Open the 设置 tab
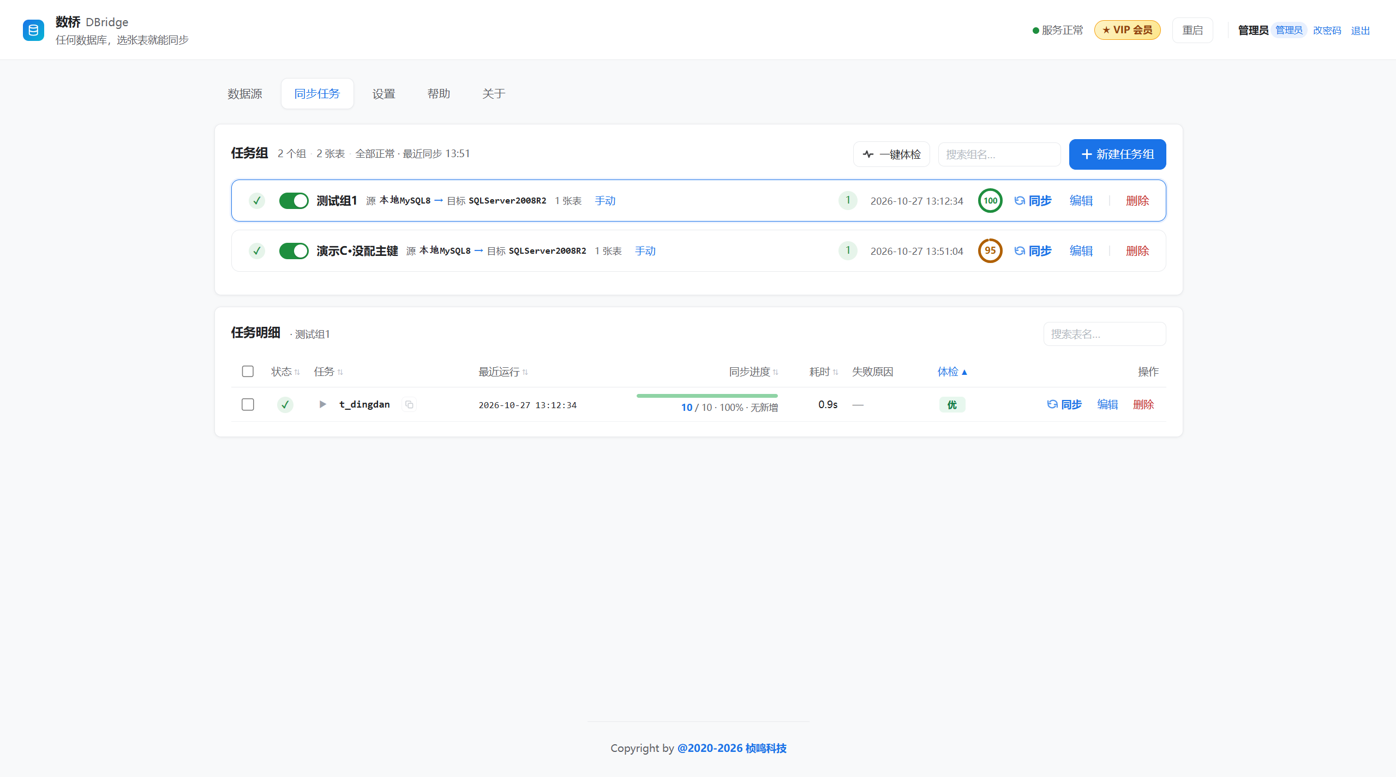This screenshot has height=777, width=1396. click(x=384, y=94)
